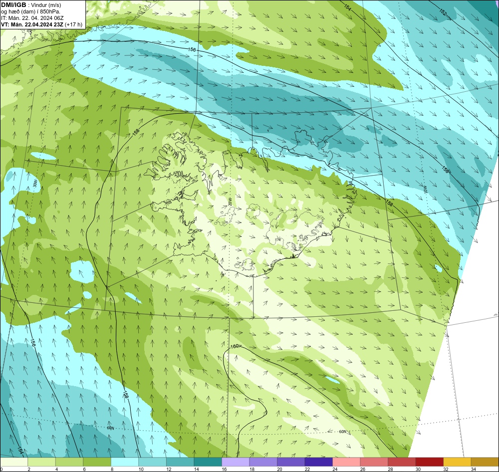Select the 10–12 m/s aqua legend swatch
This screenshot has height=472, width=499.
(x=152, y=462)
